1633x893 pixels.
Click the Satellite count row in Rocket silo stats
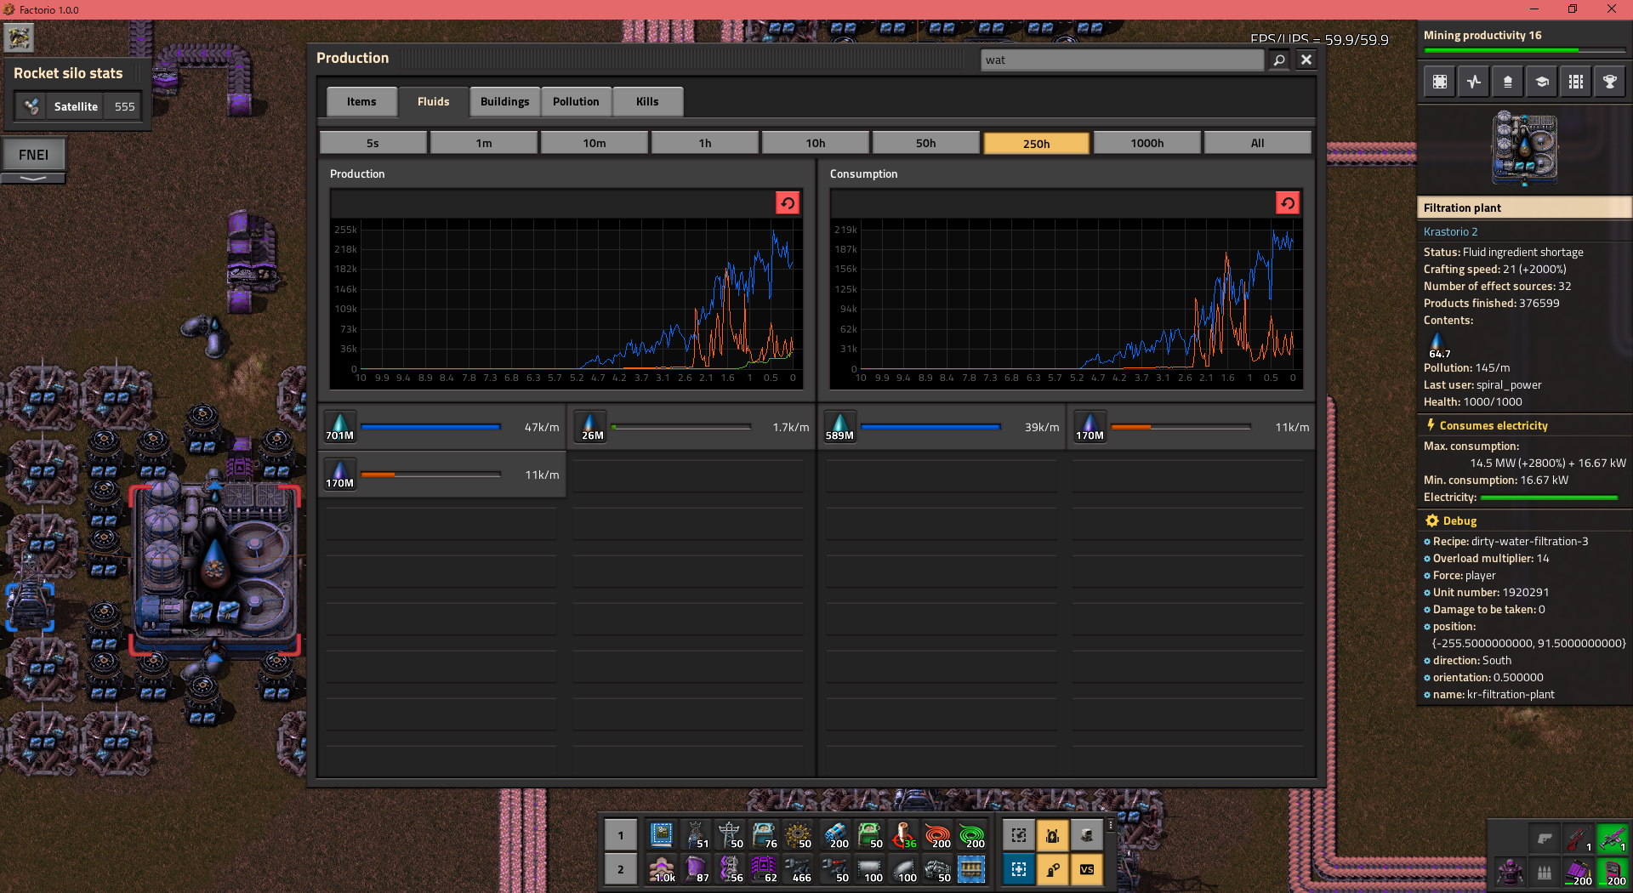click(78, 106)
